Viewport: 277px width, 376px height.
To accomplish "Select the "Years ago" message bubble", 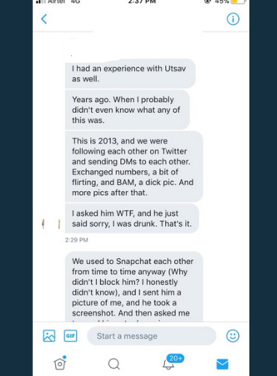I will coord(127,110).
